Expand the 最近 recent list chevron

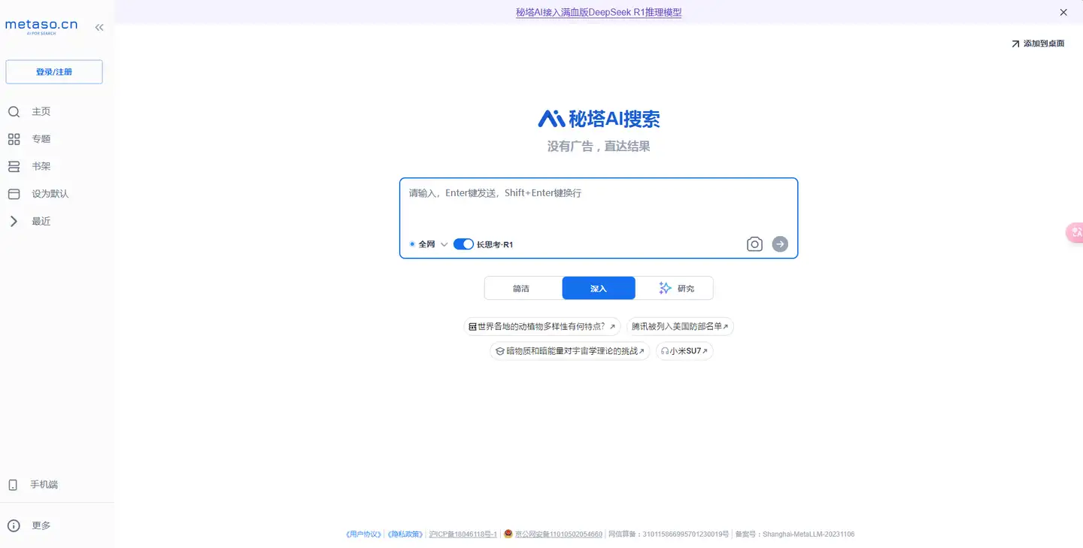tap(14, 221)
